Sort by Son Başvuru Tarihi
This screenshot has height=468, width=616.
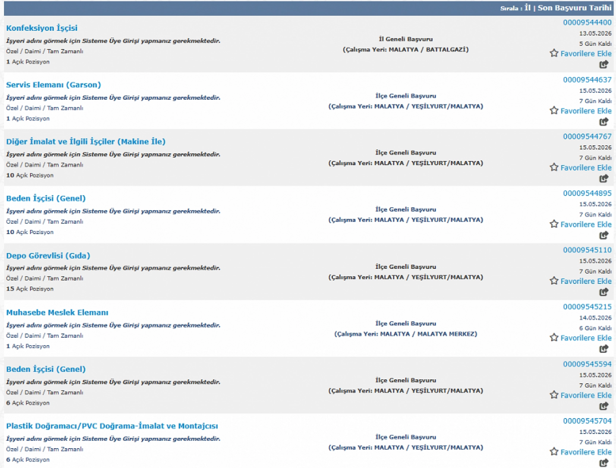click(575, 8)
